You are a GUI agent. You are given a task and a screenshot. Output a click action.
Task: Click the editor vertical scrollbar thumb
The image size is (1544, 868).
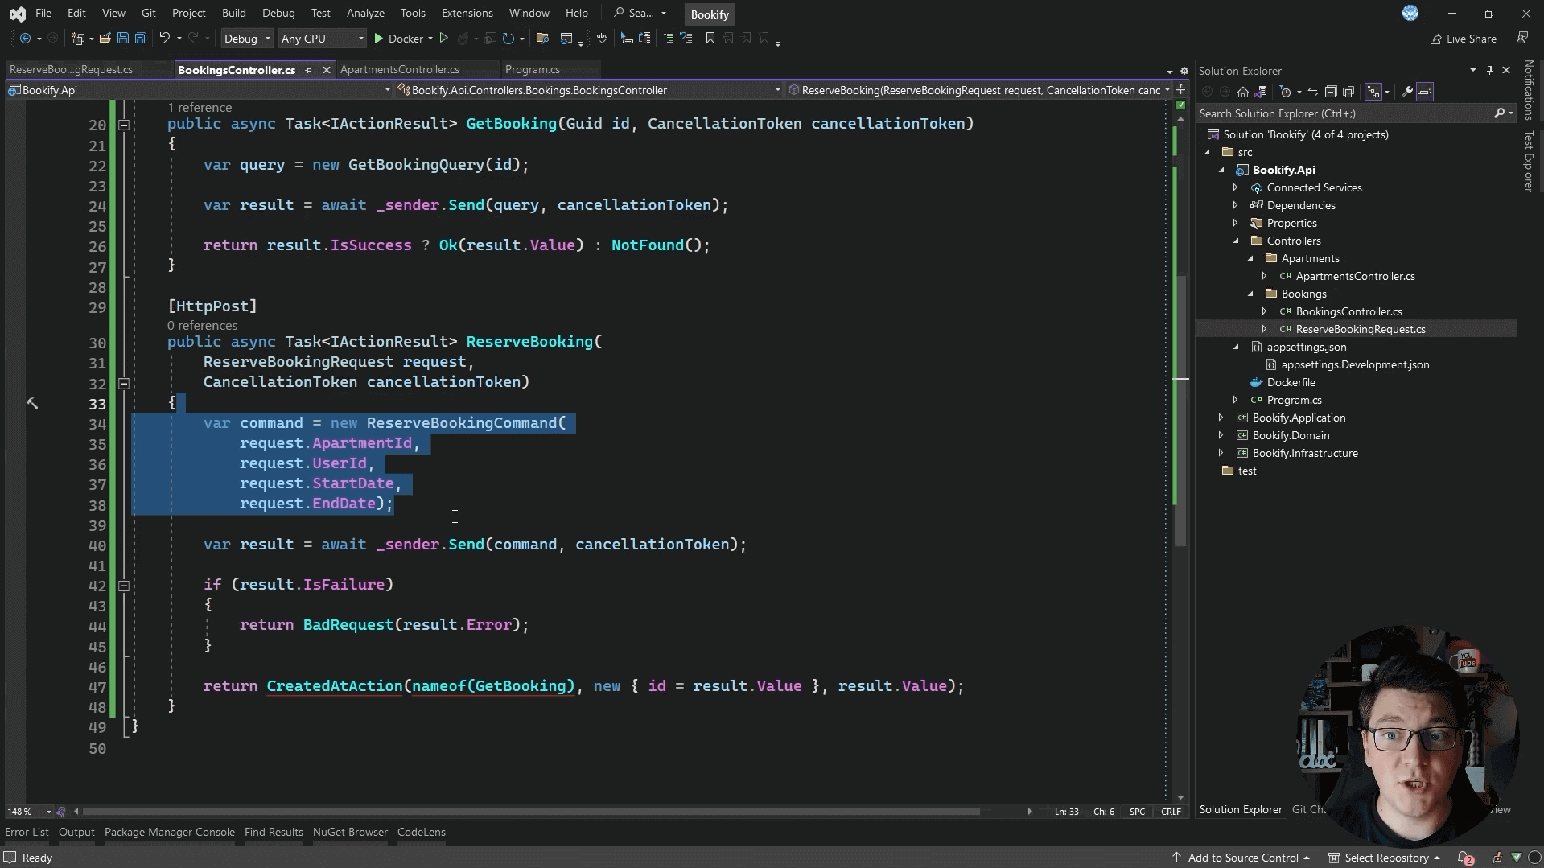click(1180, 410)
